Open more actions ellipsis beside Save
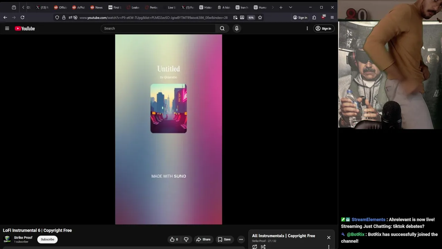 tap(241, 239)
